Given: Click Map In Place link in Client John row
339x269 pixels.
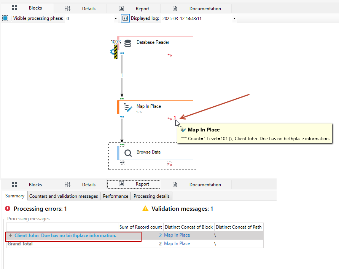Looking at the screenshot, I should [177, 235].
